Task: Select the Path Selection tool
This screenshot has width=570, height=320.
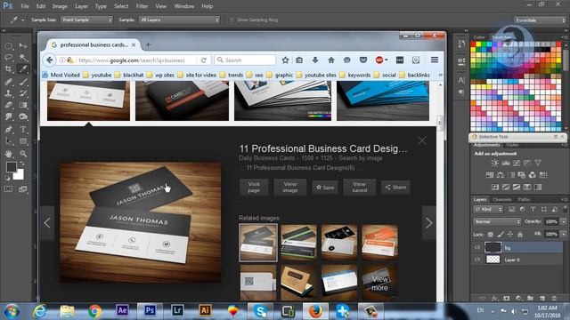Action: (x=8, y=141)
